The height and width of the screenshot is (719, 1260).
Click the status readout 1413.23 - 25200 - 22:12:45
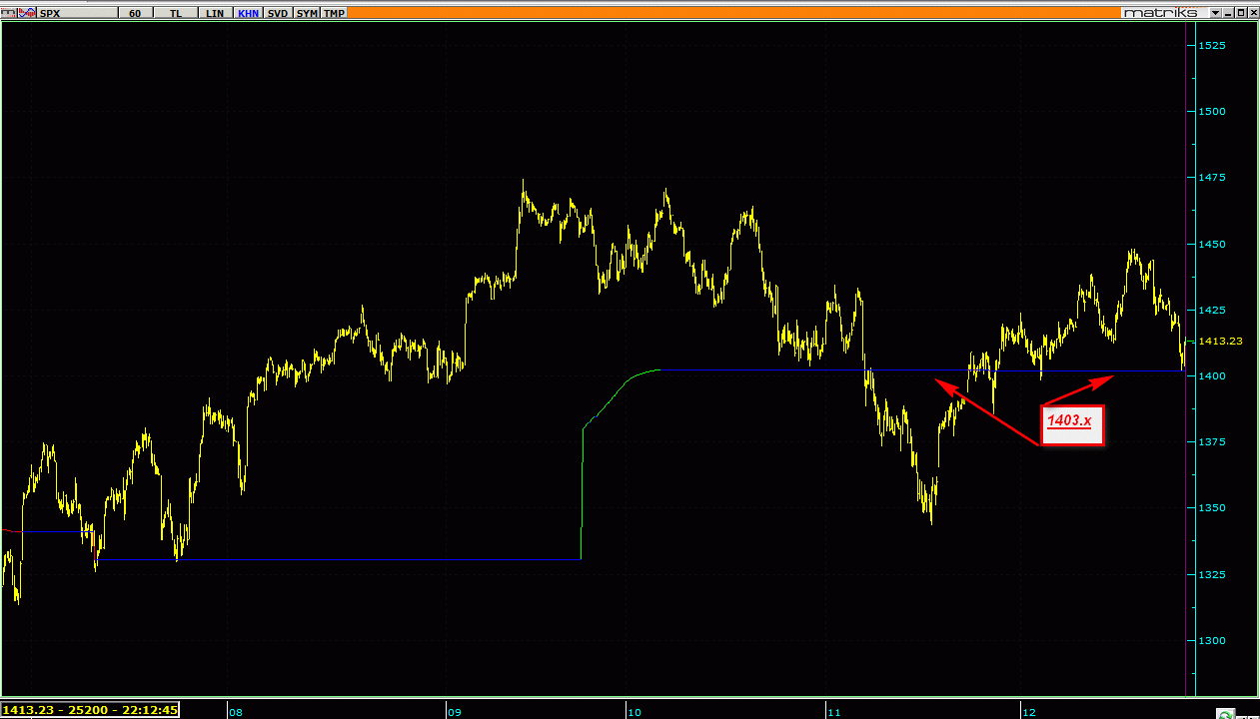point(91,711)
